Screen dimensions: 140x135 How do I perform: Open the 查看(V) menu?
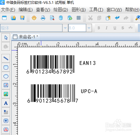click(43, 10)
